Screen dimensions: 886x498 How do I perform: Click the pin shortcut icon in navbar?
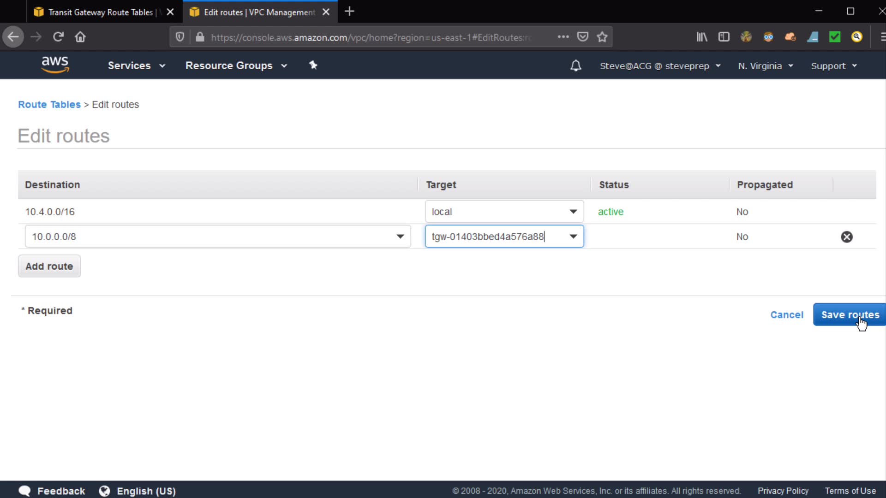313,65
